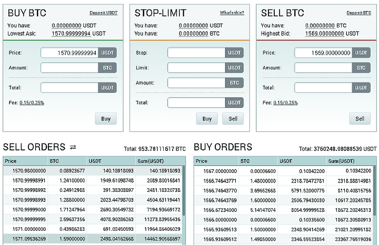Click the Sum(USDT) header in Sell Orders table

click(x=161, y=161)
